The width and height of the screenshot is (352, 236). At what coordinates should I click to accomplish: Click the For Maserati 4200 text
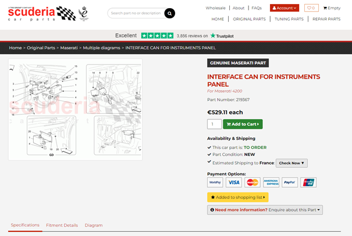(225, 91)
